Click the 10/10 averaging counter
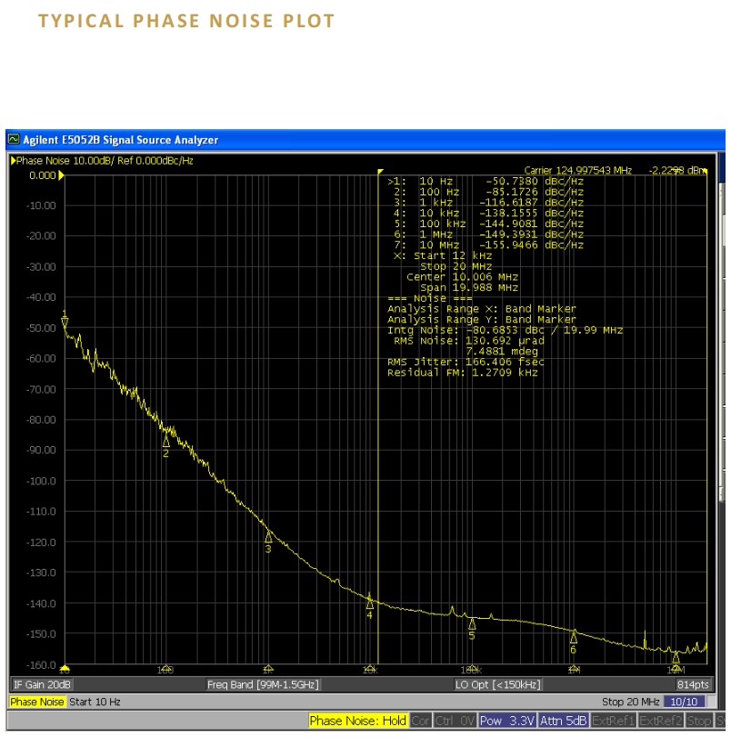Screen dimensions: 731x747 tap(684, 702)
